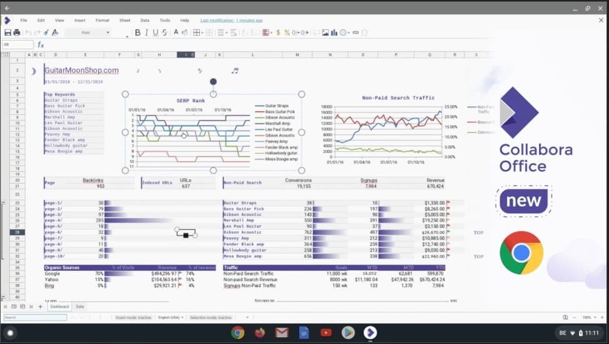Screen dimensions: 609x344
Task: Open the Edit menu
Action: 41,20
